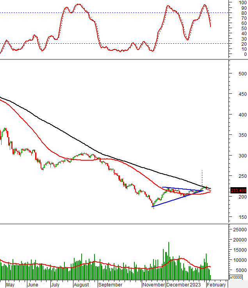Image resolution: width=248 pixels, height=288 pixels.
Task: Click the 250 price axis value
Action: point(243,176)
